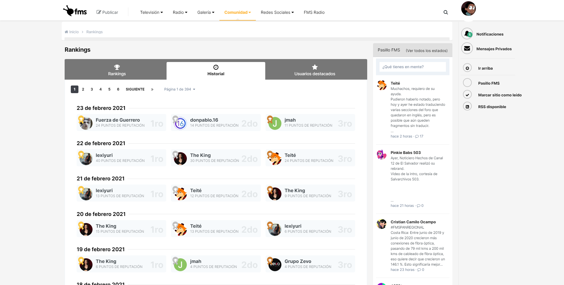Check Marcar sitio como leído
Viewport: 564px width, 285px height.
point(467,95)
